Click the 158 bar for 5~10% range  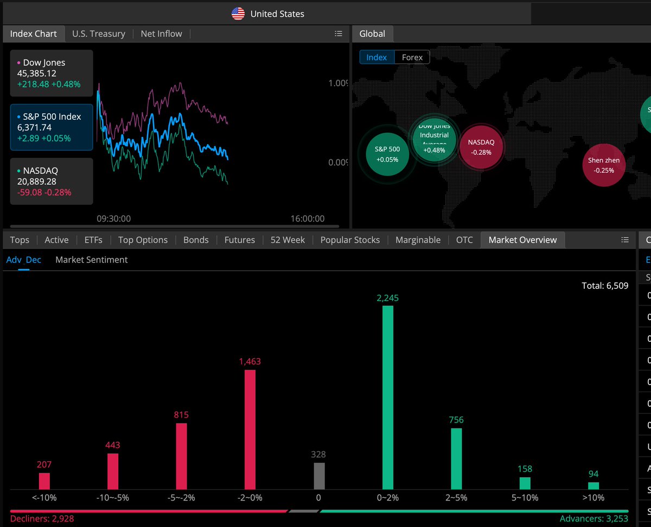(x=525, y=483)
